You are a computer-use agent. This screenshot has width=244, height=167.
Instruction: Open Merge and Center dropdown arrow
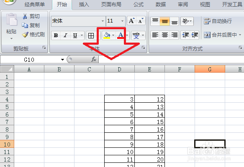point(240,35)
